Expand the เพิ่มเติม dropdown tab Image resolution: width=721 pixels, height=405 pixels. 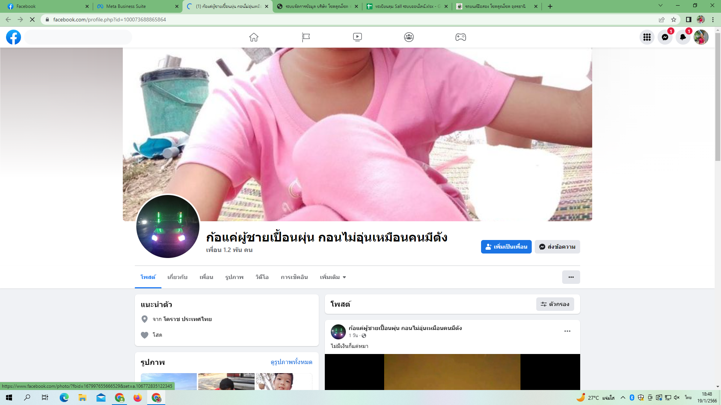click(x=333, y=277)
